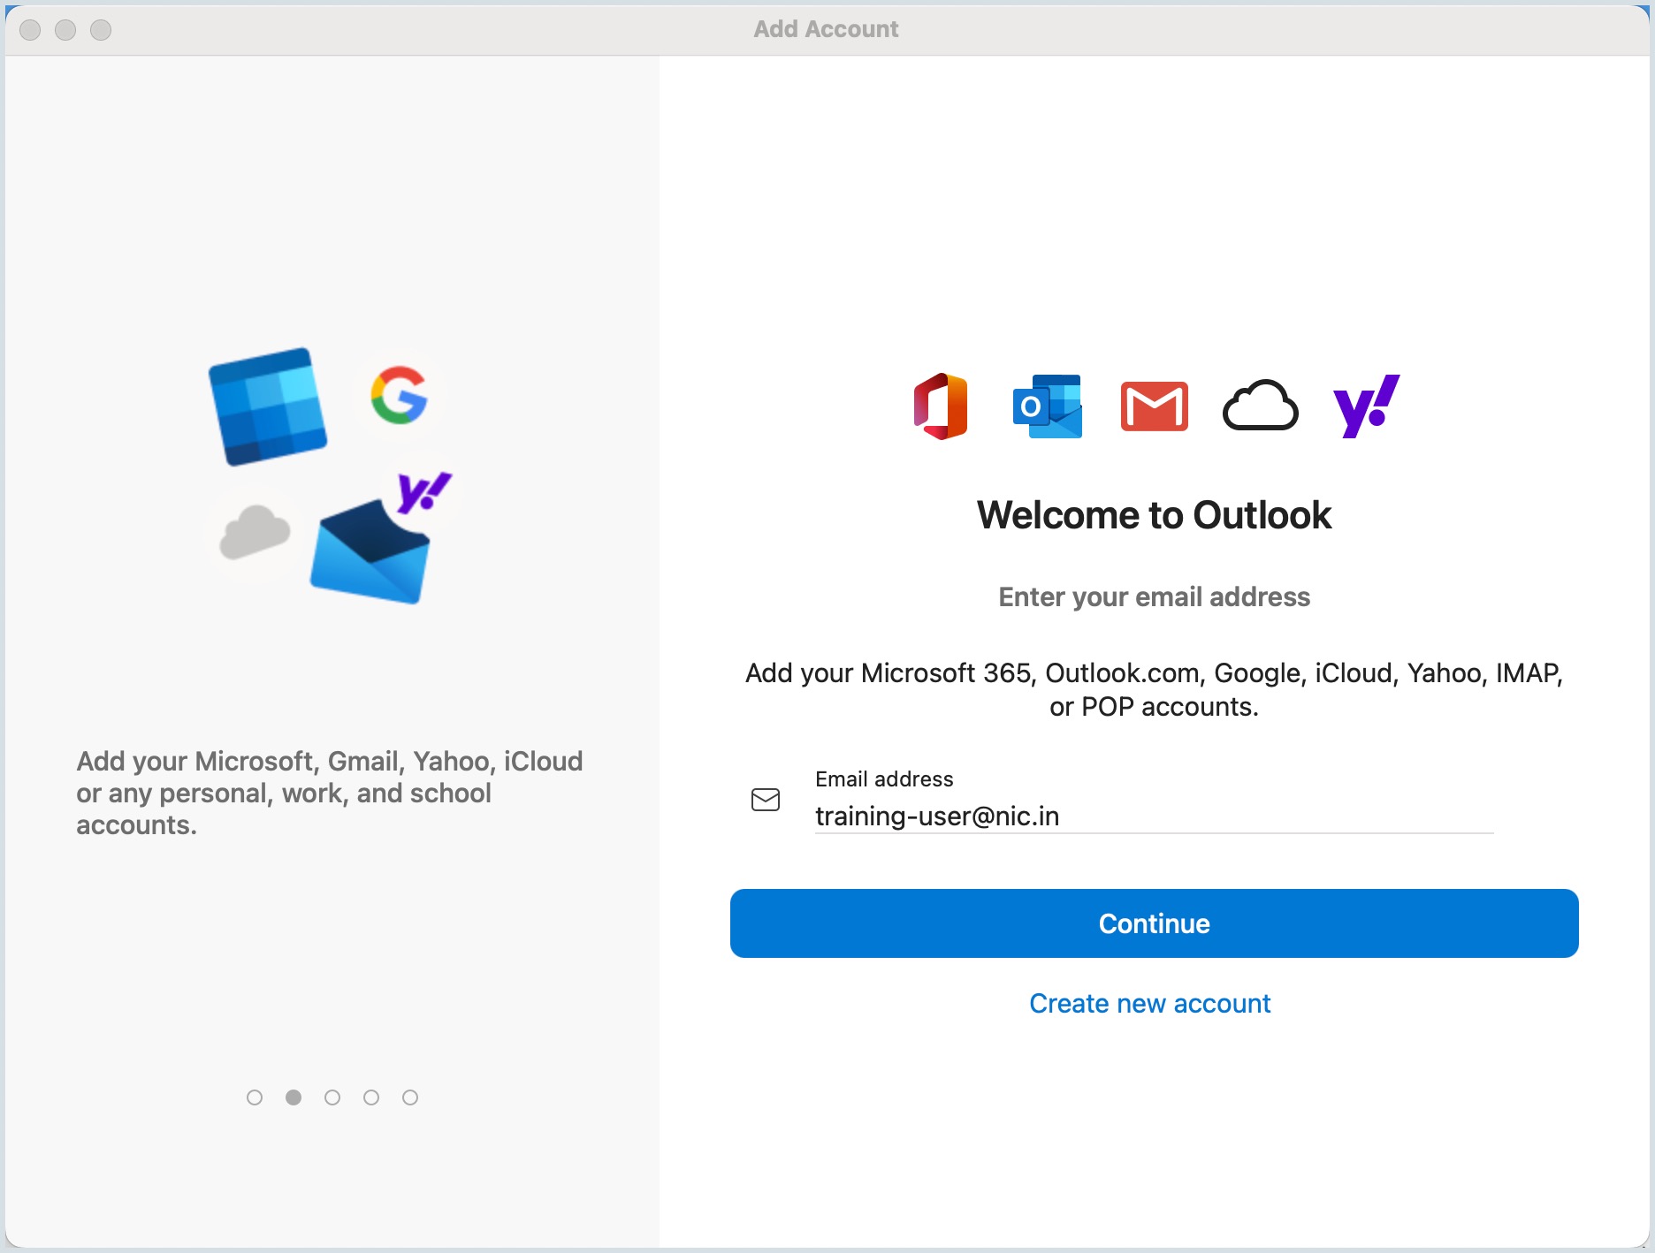The image size is (1655, 1253).
Task: Click the red close window button
Action: [30, 30]
